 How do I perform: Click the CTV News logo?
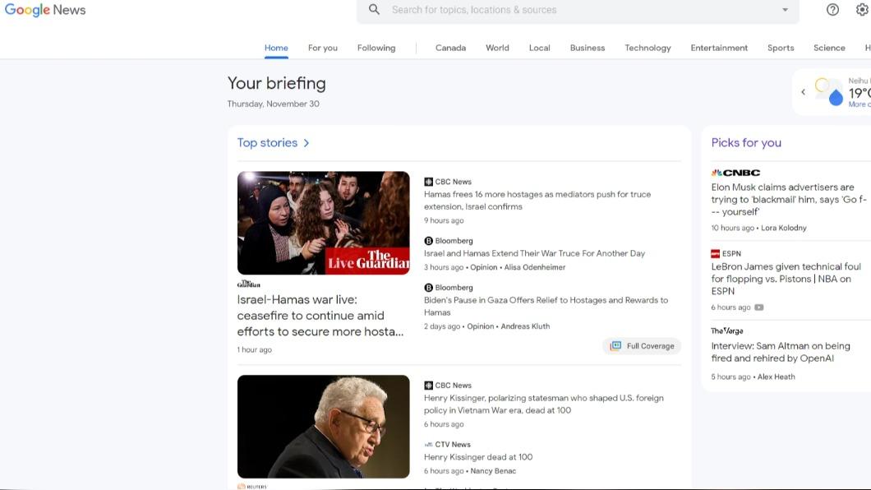(428, 445)
